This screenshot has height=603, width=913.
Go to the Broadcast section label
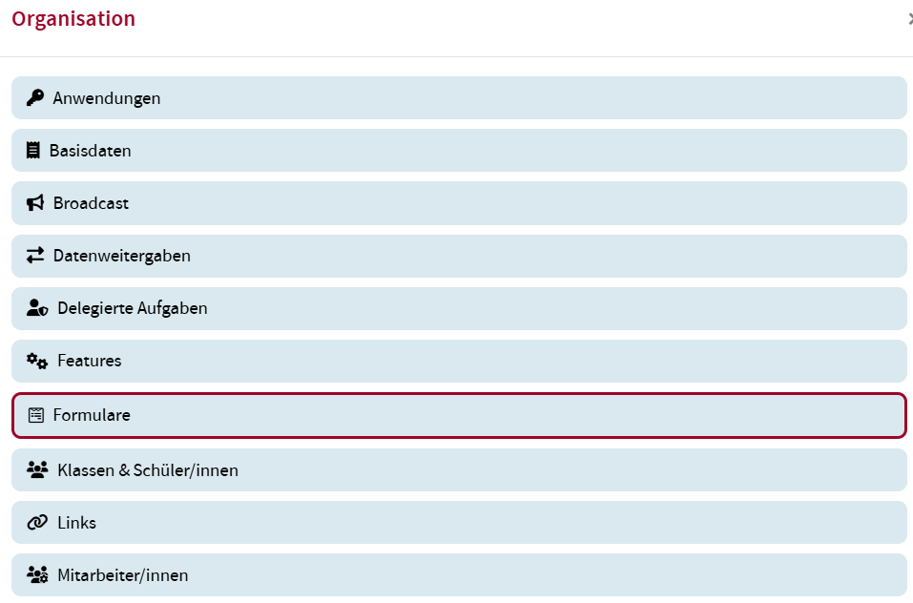click(x=91, y=203)
